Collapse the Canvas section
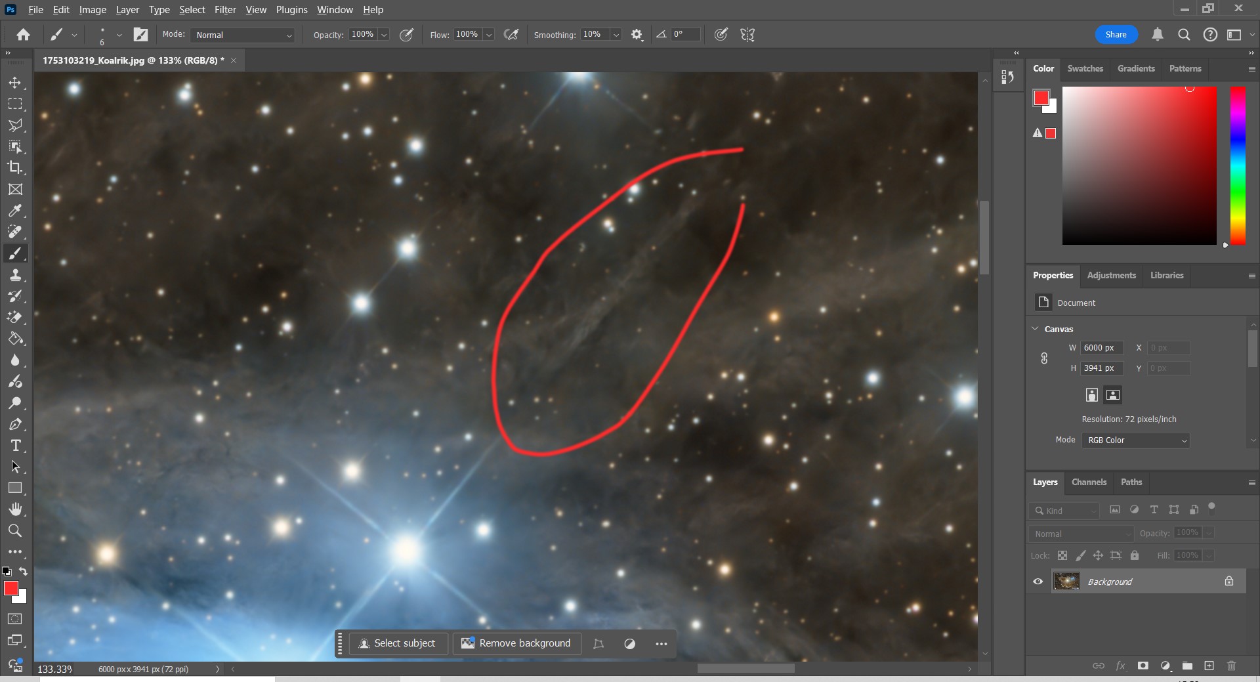Image resolution: width=1260 pixels, height=682 pixels. tap(1035, 329)
